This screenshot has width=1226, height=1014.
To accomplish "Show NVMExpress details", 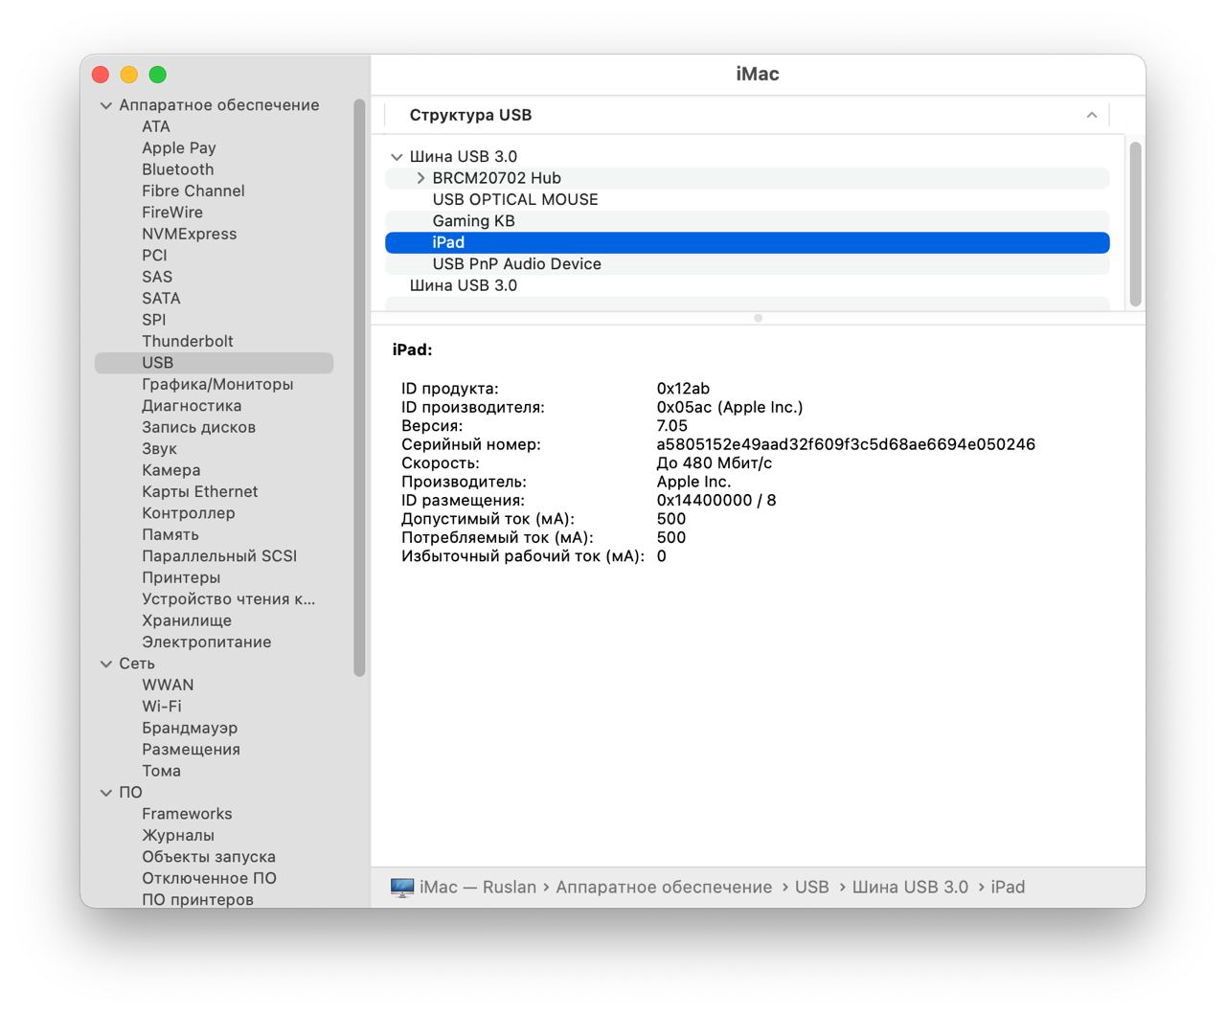I will [x=190, y=234].
